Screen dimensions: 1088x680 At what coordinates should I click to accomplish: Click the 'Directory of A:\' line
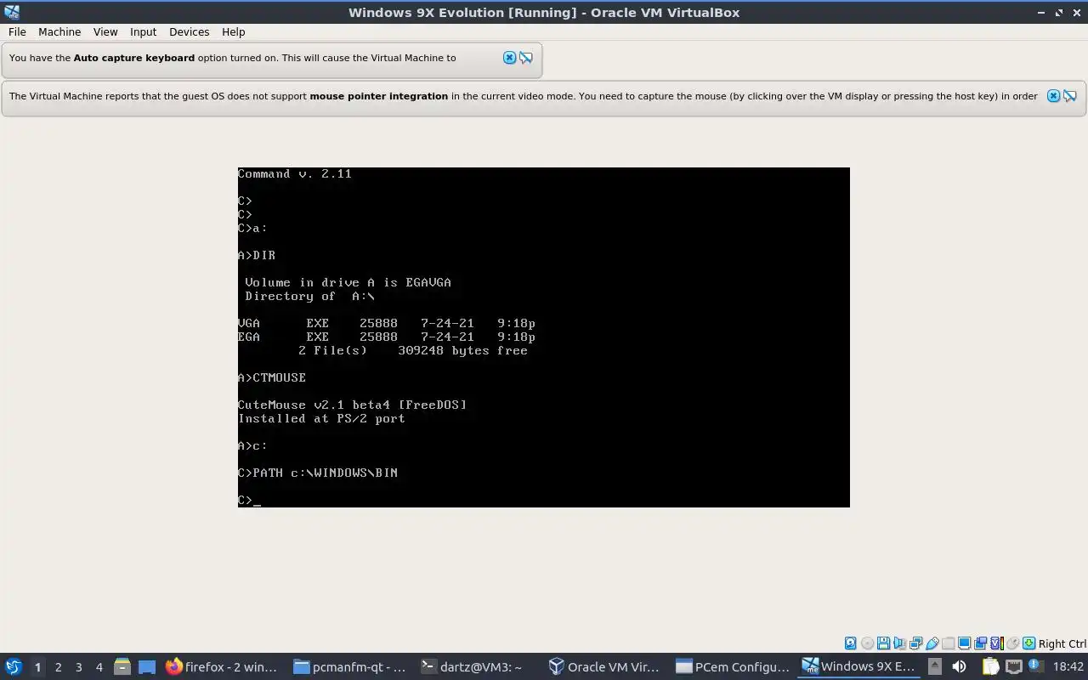[309, 296]
